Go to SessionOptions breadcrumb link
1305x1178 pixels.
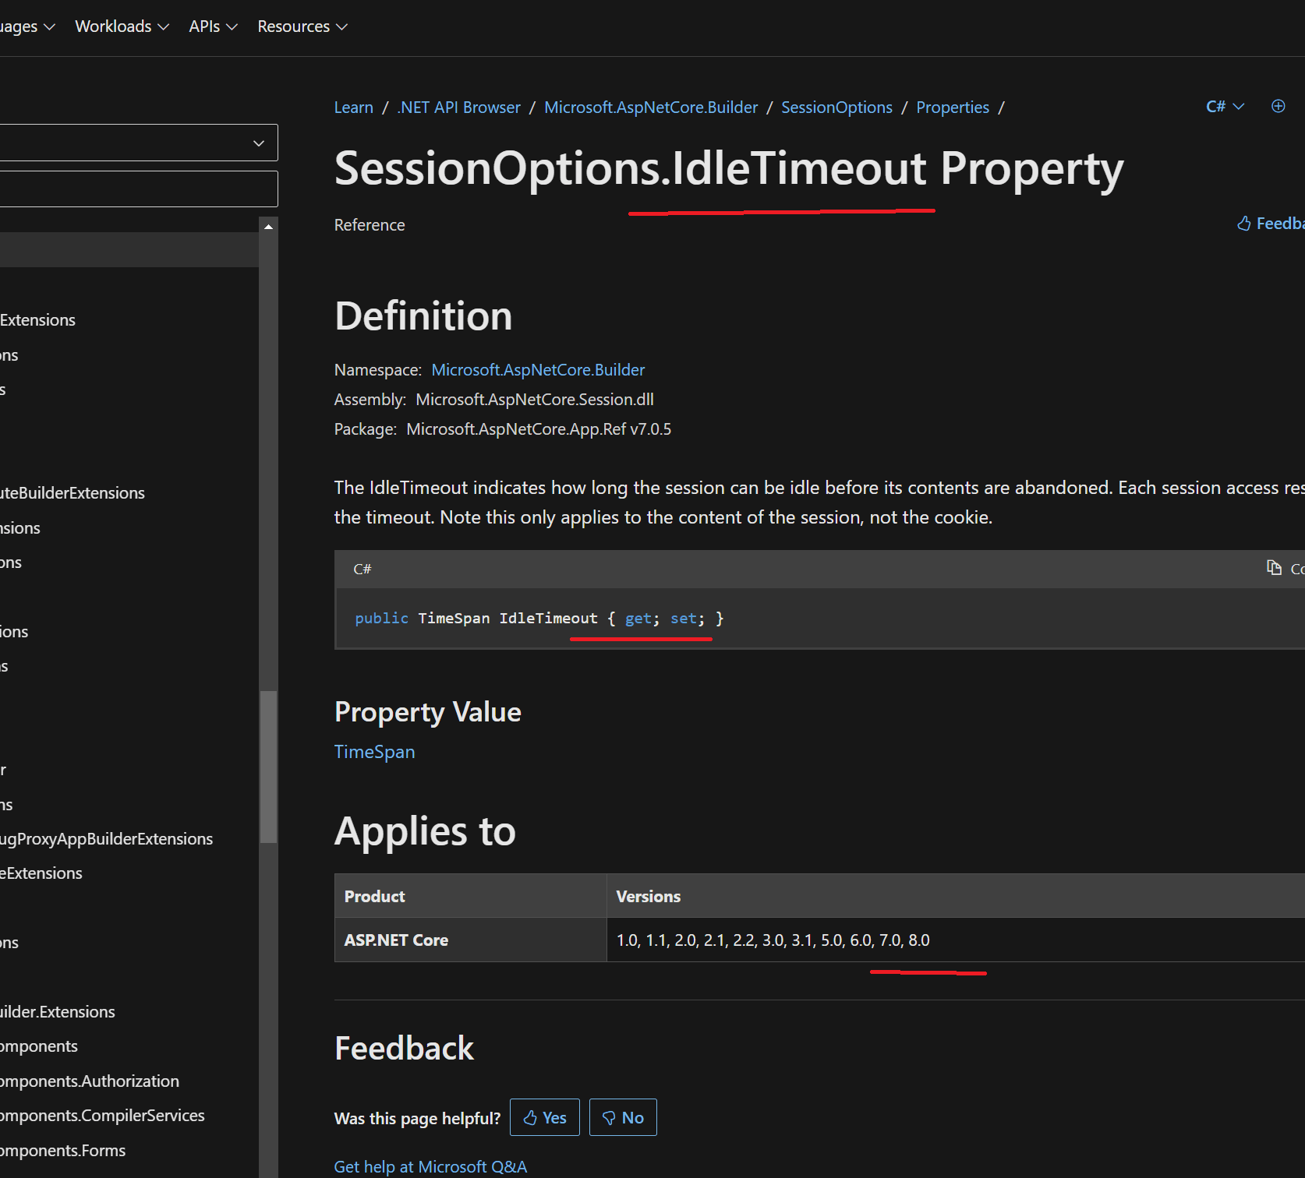[836, 108]
